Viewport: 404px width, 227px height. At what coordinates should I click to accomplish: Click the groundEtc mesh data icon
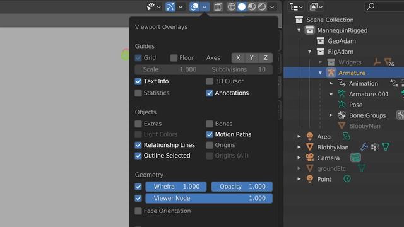click(362, 168)
